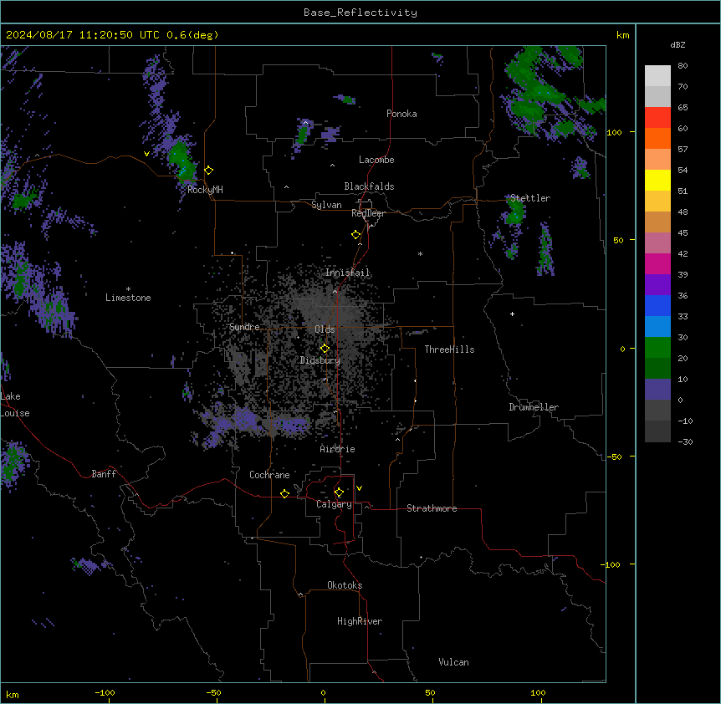Click the green echo cell beside Stettler
Viewport: 721px width, 704px height.
(515, 212)
